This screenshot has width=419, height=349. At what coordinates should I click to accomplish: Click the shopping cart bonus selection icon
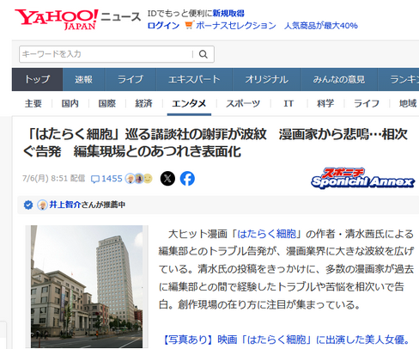pyautogui.click(x=189, y=25)
